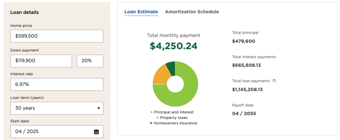Click the 04 / 2055 payoff date value
The height and width of the screenshot is (140, 340).
click(x=244, y=114)
